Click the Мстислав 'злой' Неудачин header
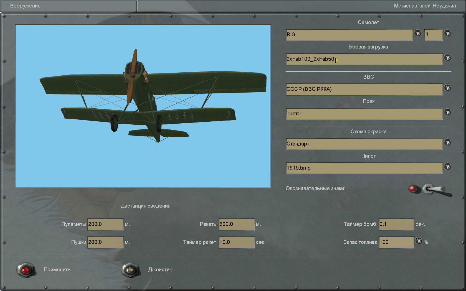This screenshot has width=466, height=291. click(x=425, y=6)
